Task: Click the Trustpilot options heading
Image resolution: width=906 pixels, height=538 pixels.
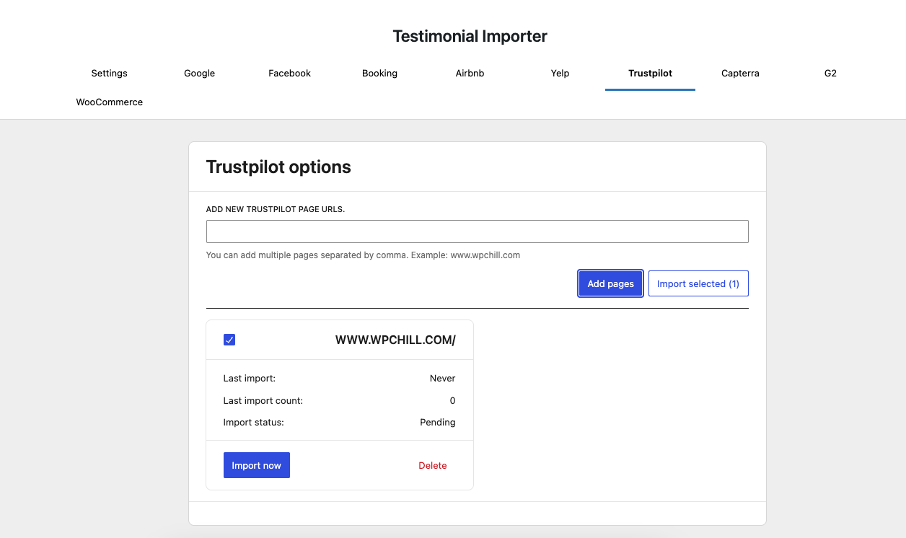Action: (278, 167)
